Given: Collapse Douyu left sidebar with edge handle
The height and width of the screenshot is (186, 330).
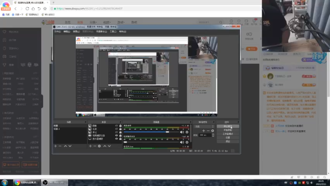Looking at the screenshot, I should 42,101.
